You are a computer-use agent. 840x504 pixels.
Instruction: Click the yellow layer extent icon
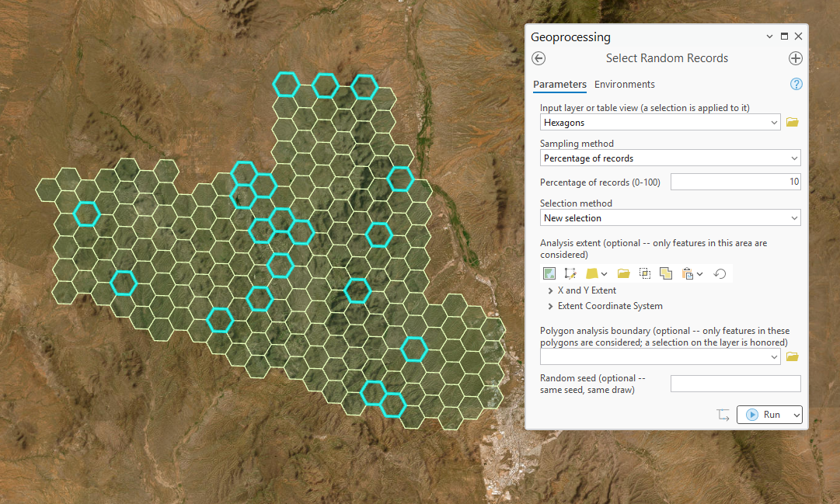coord(591,273)
